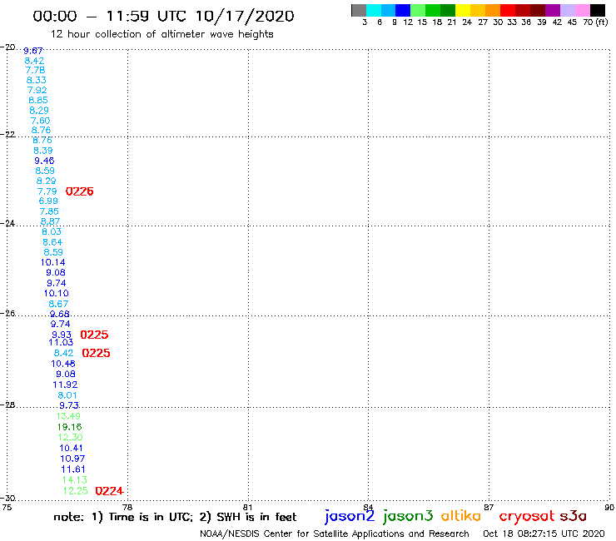Select the wave height value 7.79

click(47, 191)
